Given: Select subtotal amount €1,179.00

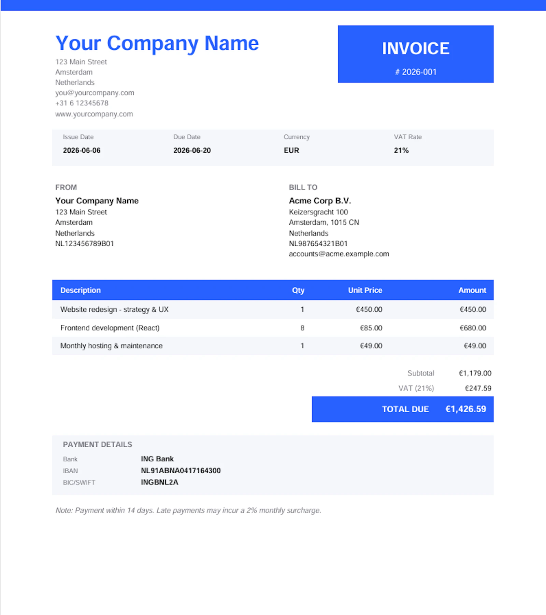Looking at the screenshot, I should pos(475,373).
